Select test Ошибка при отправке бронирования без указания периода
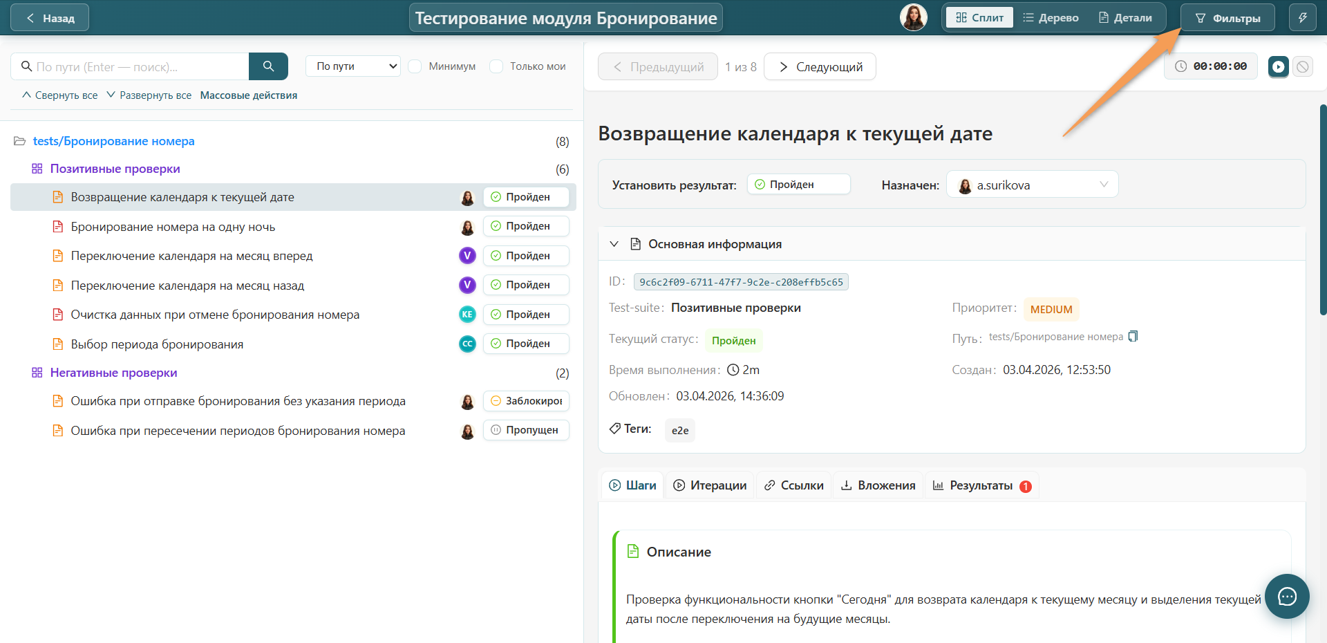 click(x=238, y=401)
